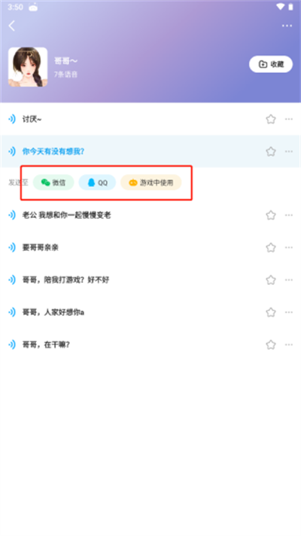Open more menu for 哥哥，人家好想你a
This screenshot has width=301, height=536.
(289, 312)
